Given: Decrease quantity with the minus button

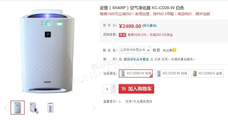Looking at the screenshot, I should [114, 91].
